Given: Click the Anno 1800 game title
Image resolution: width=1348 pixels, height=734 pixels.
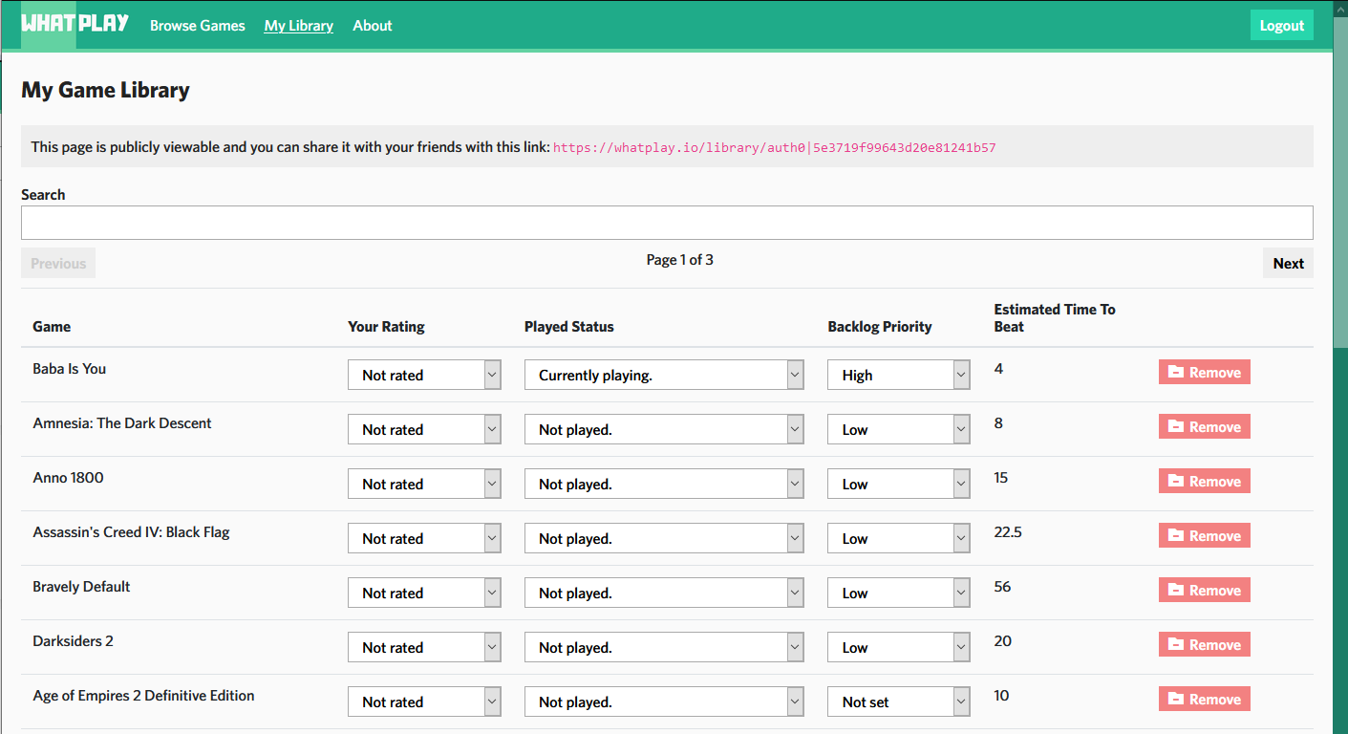Looking at the screenshot, I should [68, 478].
